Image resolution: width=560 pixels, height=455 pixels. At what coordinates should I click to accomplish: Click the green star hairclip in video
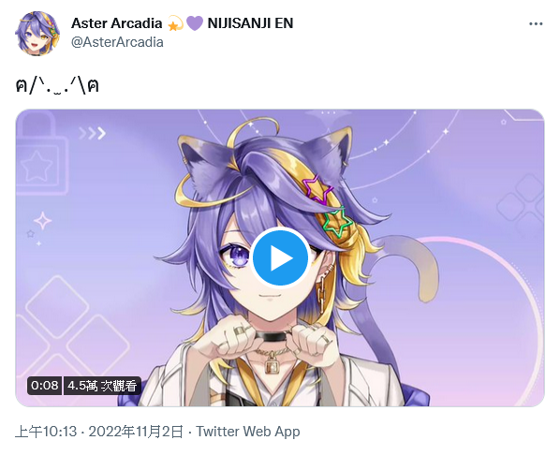[337, 222]
